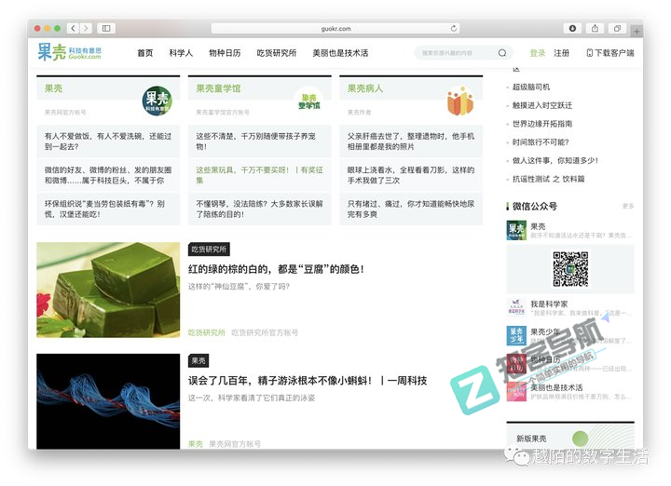Open the 果壳童学馆 column title
This screenshot has height=486, width=671.
[218, 88]
